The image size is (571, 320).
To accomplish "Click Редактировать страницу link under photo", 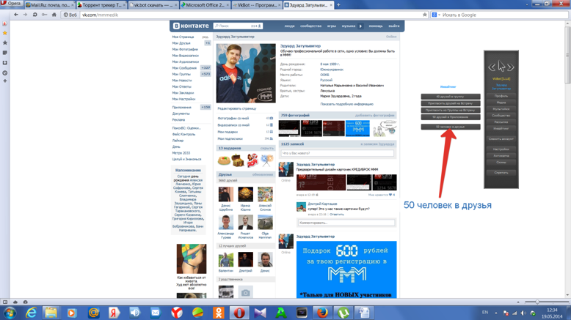I will pos(237,108).
